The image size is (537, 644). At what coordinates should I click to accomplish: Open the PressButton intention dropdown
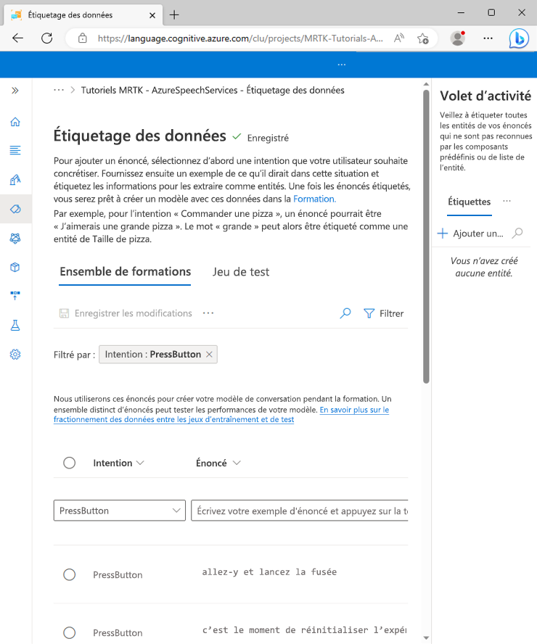pyautogui.click(x=120, y=511)
